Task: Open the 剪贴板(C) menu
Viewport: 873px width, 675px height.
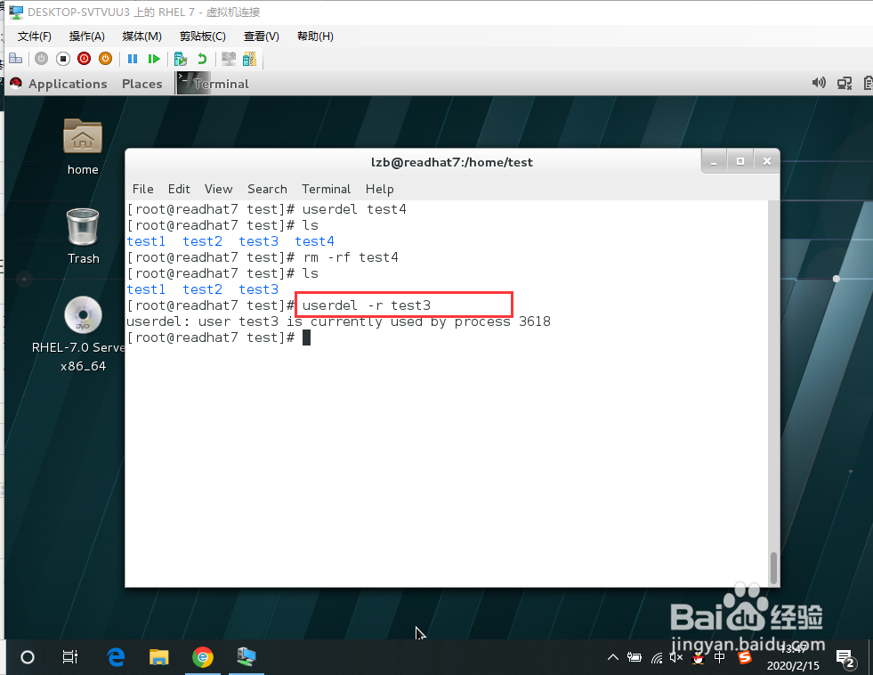Action: [203, 37]
